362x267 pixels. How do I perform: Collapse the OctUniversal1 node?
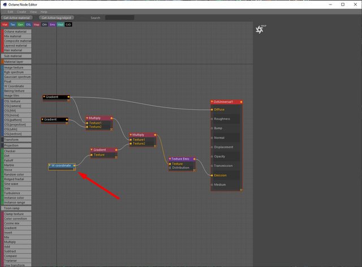pos(212,102)
